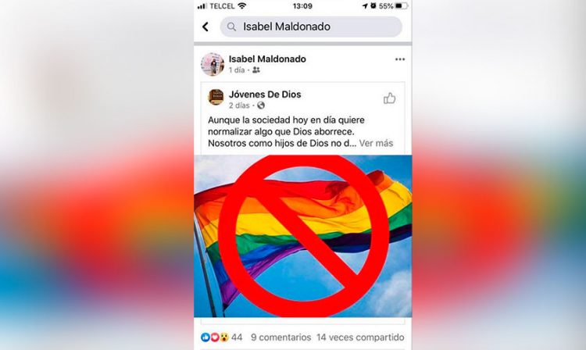The width and height of the screenshot is (586, 350).
Task: View 14 veces compartido shares
Action: click(361, 337)
